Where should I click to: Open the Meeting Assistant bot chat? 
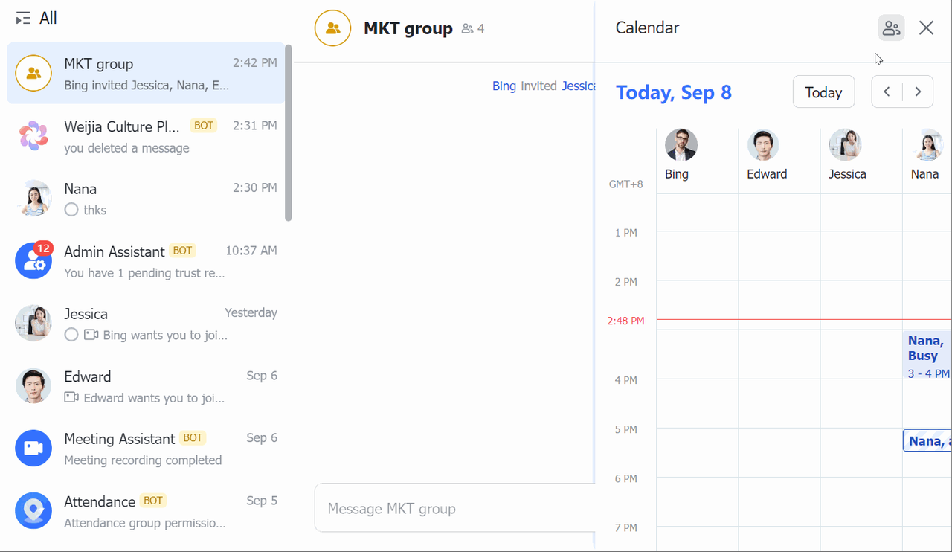pos(146,449)
